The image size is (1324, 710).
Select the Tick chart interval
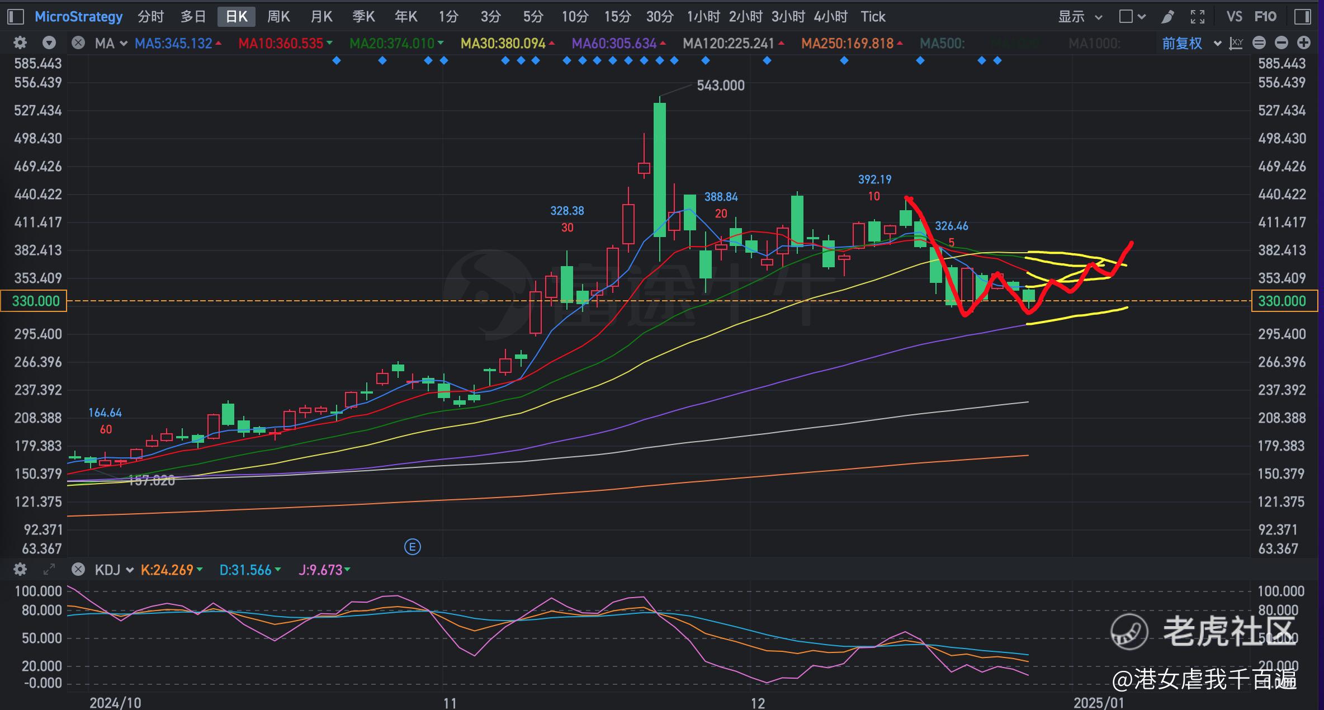(x=873, y=17)
